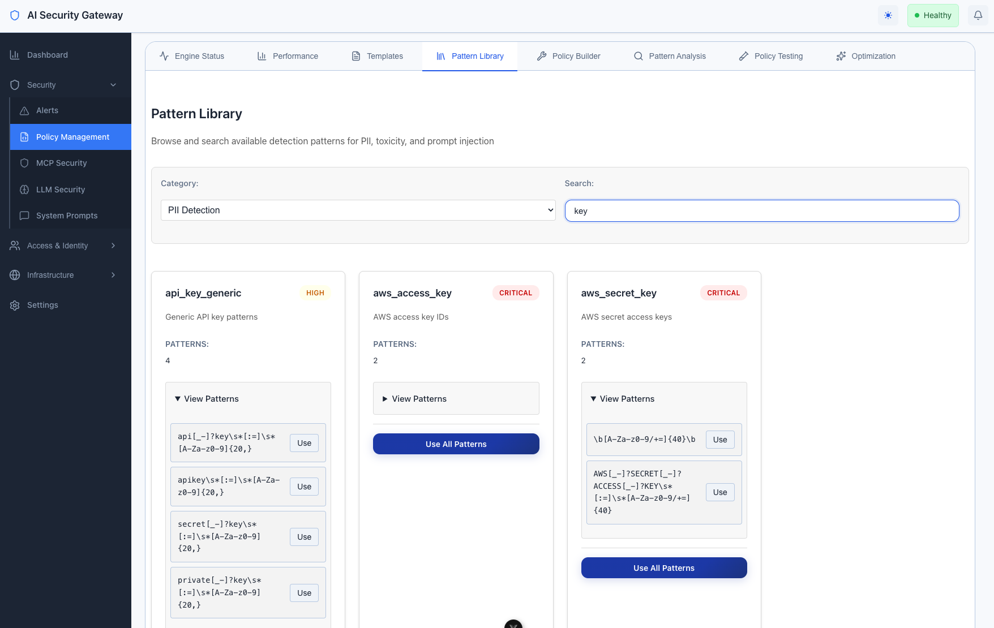Switch to the Policy Builder tab
Viewport: 994px width, 628px height.
tap(568, 56)
